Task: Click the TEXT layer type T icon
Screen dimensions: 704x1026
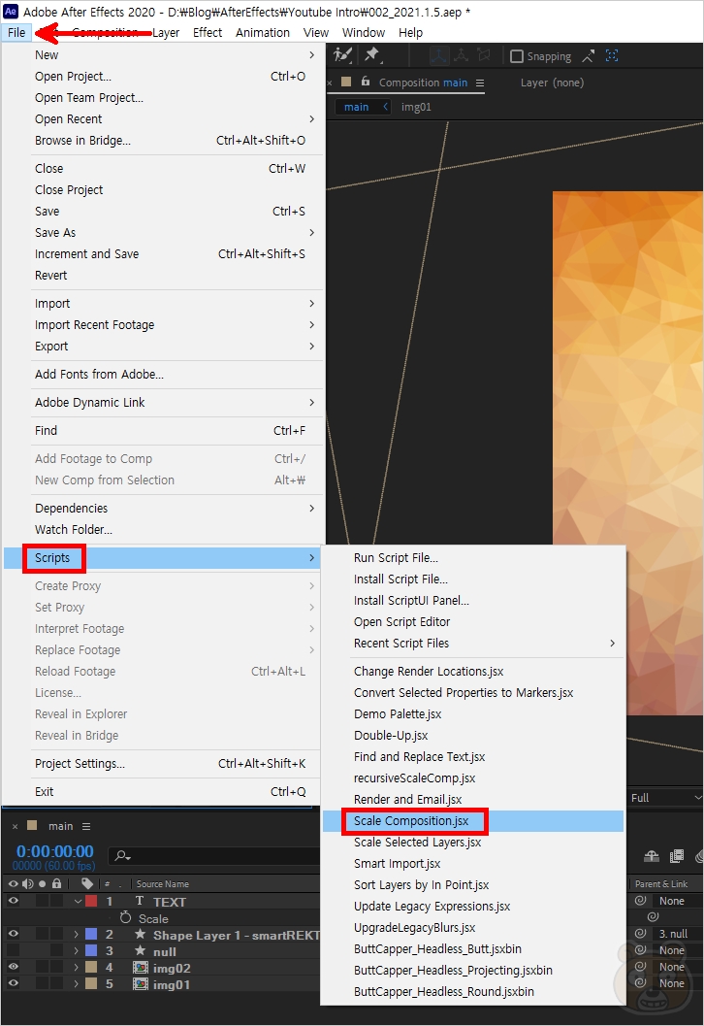Action: click(x=140, y=901)
